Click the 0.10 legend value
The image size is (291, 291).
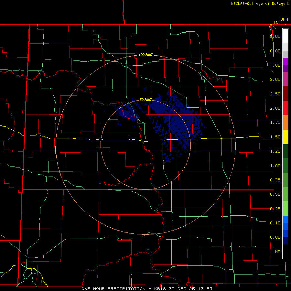(x=275, y=223)
